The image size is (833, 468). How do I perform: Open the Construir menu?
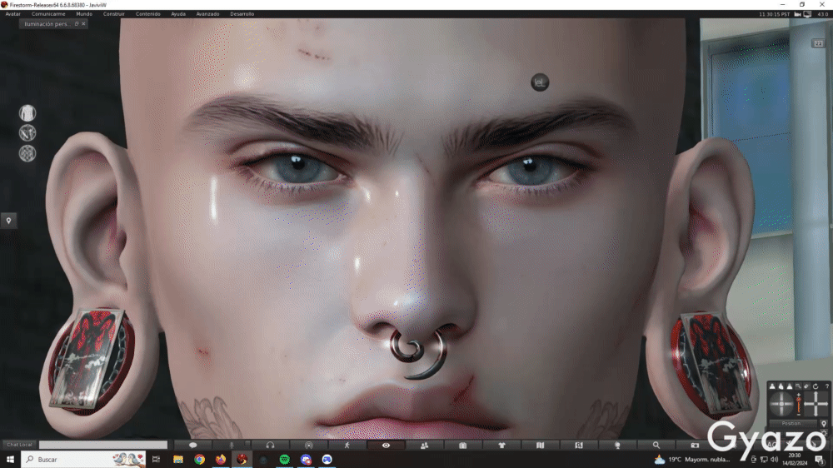(x=113, y=14)
